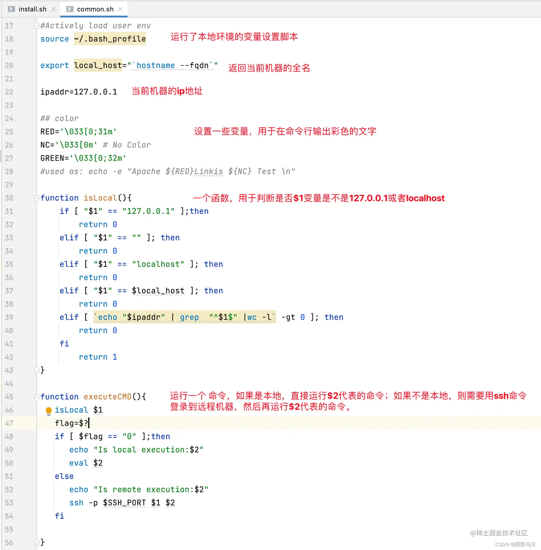Click the 'hostname' command on line 20
Screen dimensions: 541x550
(156, 65)
